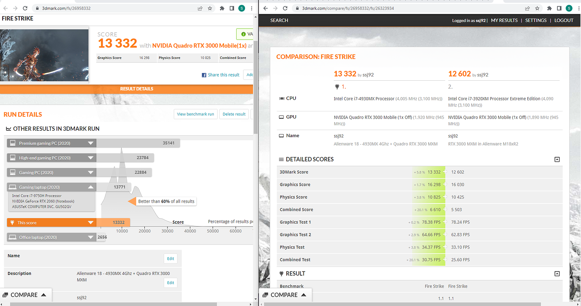Go back in left browser window
Viewport: 581px width, 306px height.
tap(5, 8)
